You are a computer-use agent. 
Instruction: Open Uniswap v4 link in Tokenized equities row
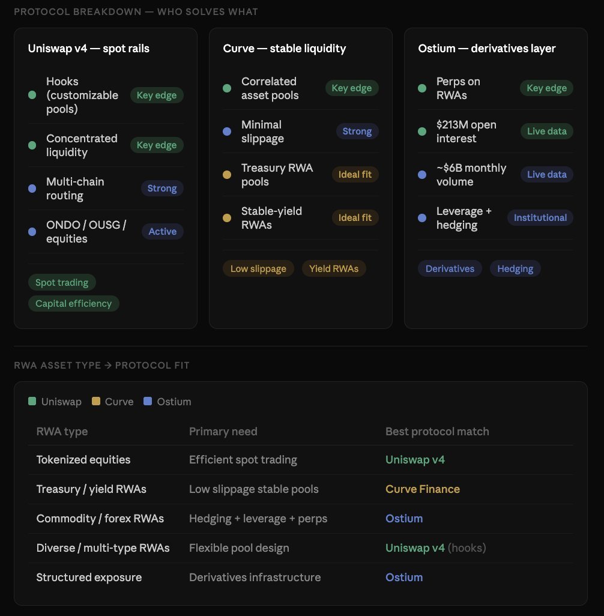415,460
